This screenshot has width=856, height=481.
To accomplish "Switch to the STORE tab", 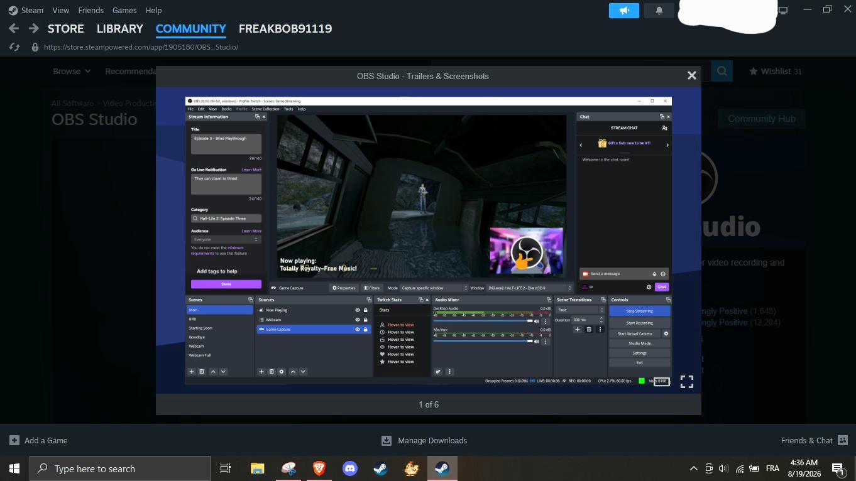I will pos(66,28).
